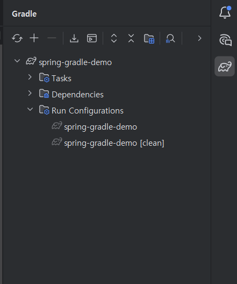Expand the Dependencies folder chevron

30,93
